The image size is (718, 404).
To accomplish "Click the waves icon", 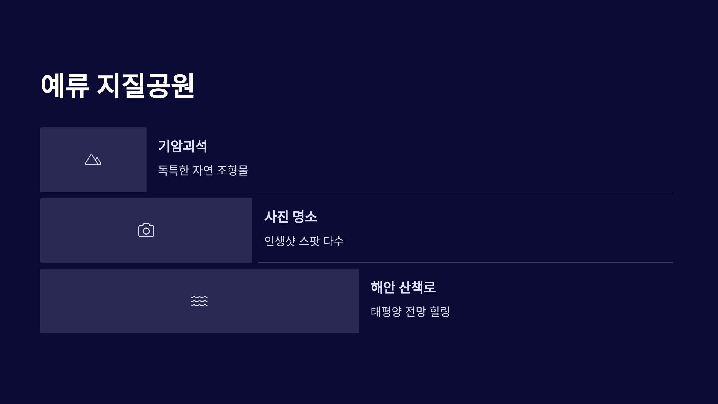I will pyautogui.click(x=200, y=301).
